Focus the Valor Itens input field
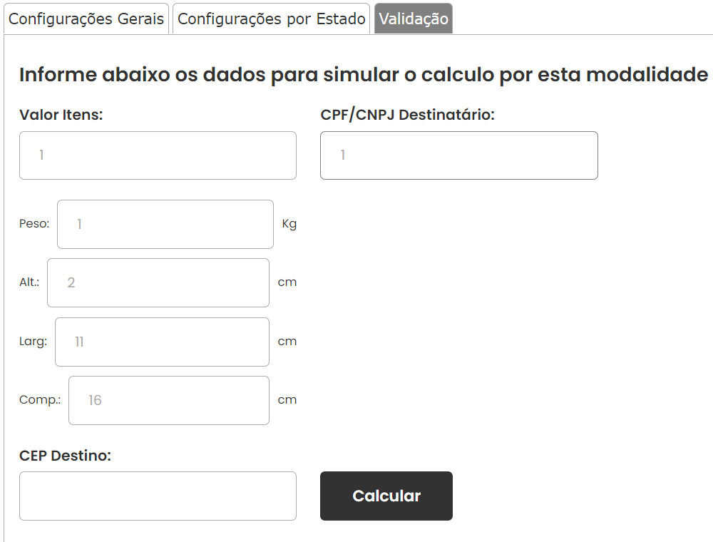713x542 pixels. 158,155
